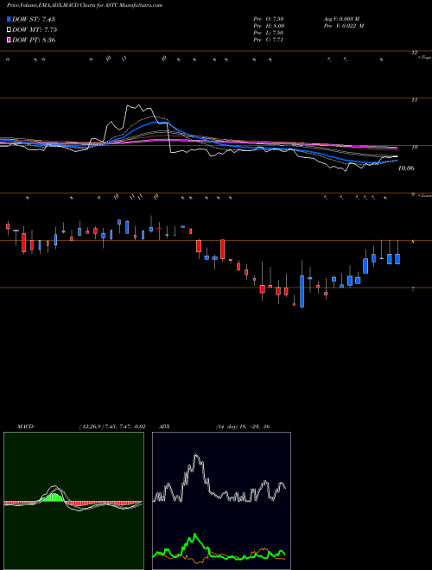This screenshot has width=432, height=570.
Task: Click the chart title mentioning ASTC MunafaSutra.com
Action: coord(85,5)
